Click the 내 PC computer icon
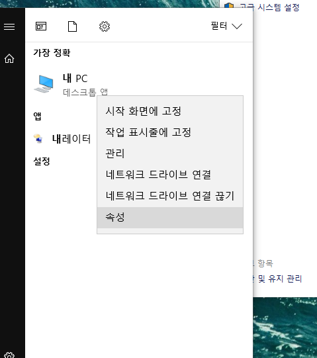The height and width of the screenshot is (358, 317). pyautogui.click(x=44, y=84)
